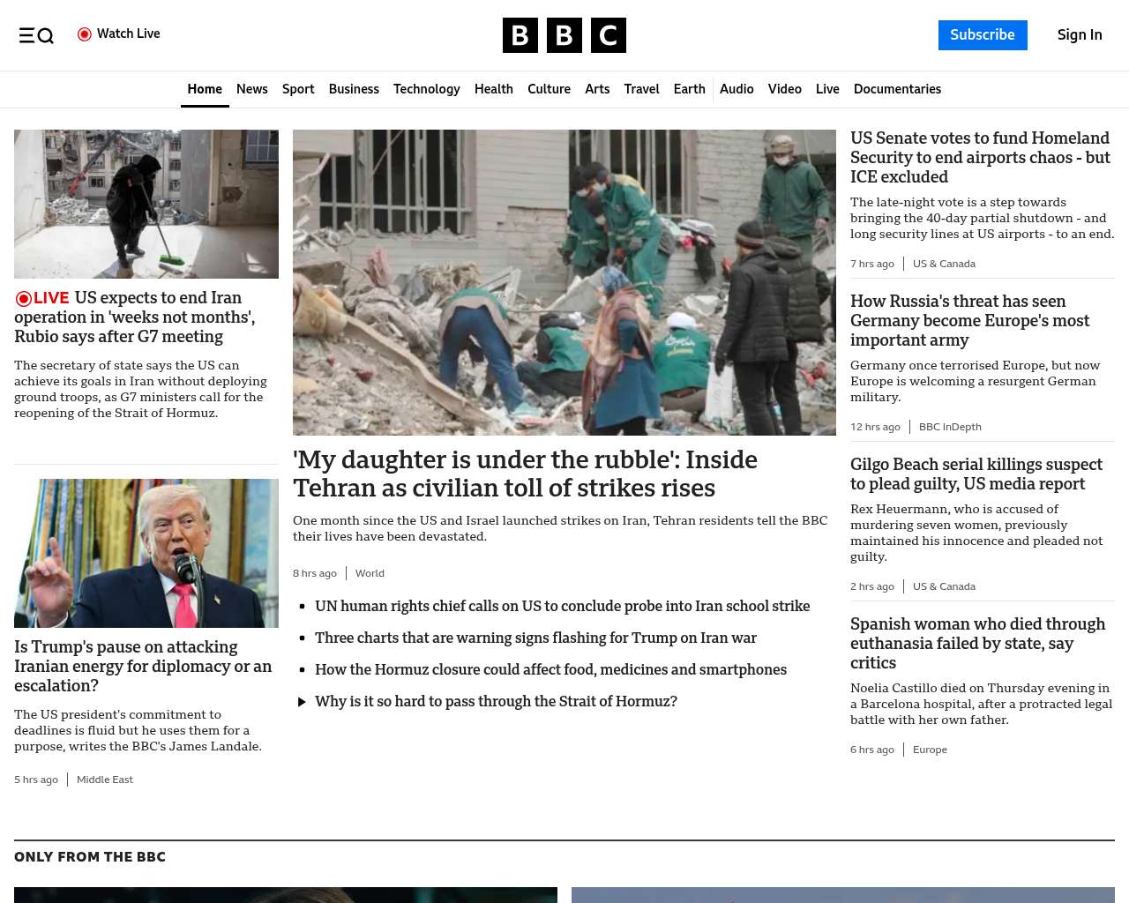Viewport: 1129px width, 903px height.
Task: Select the Home tab
Action: click(x=205, y=89)
